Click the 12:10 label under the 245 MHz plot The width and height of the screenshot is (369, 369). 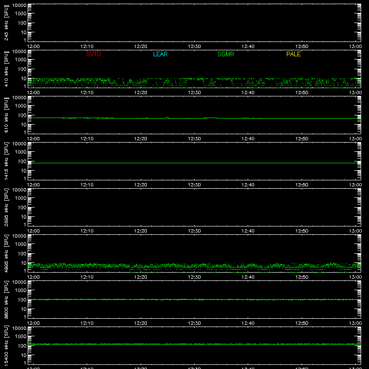point(87,47)
